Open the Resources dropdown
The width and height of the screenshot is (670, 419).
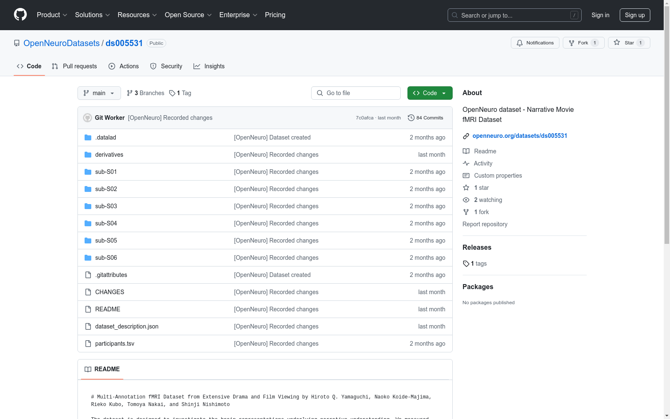tap(137, 15)
